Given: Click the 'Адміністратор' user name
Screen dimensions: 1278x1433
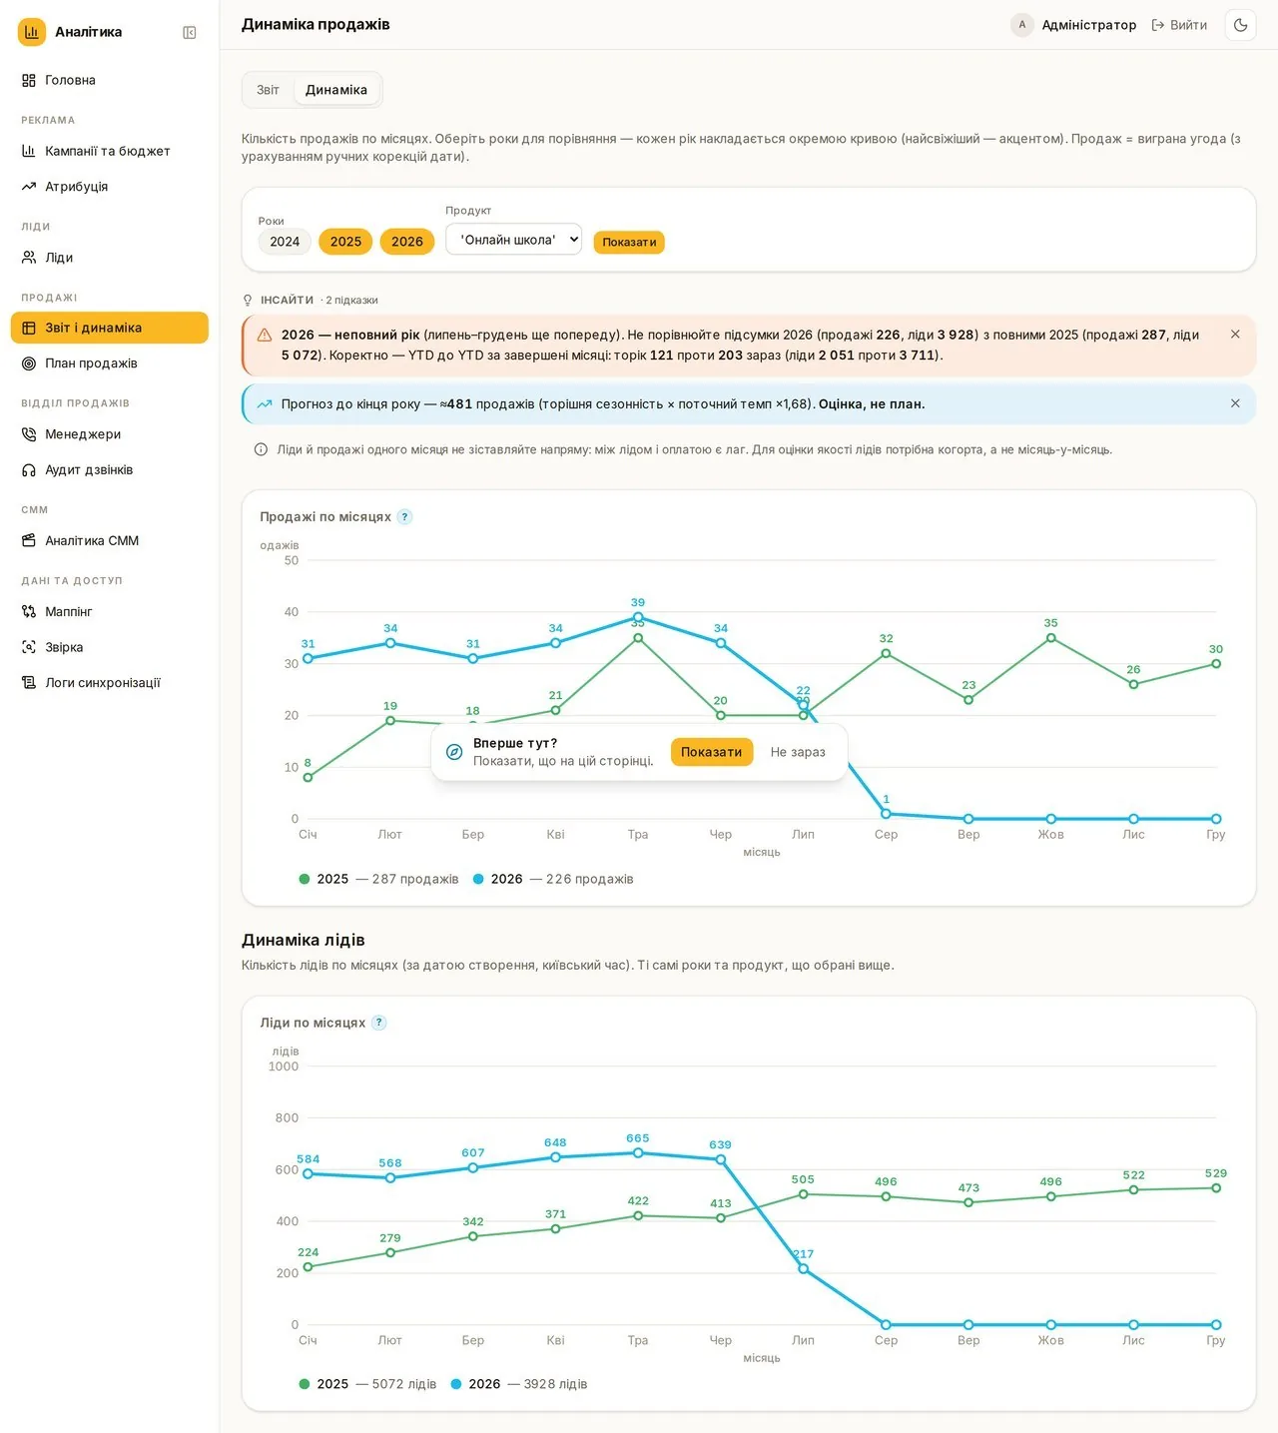Looking at the screenshot, I should click(x=1089, y=25).
